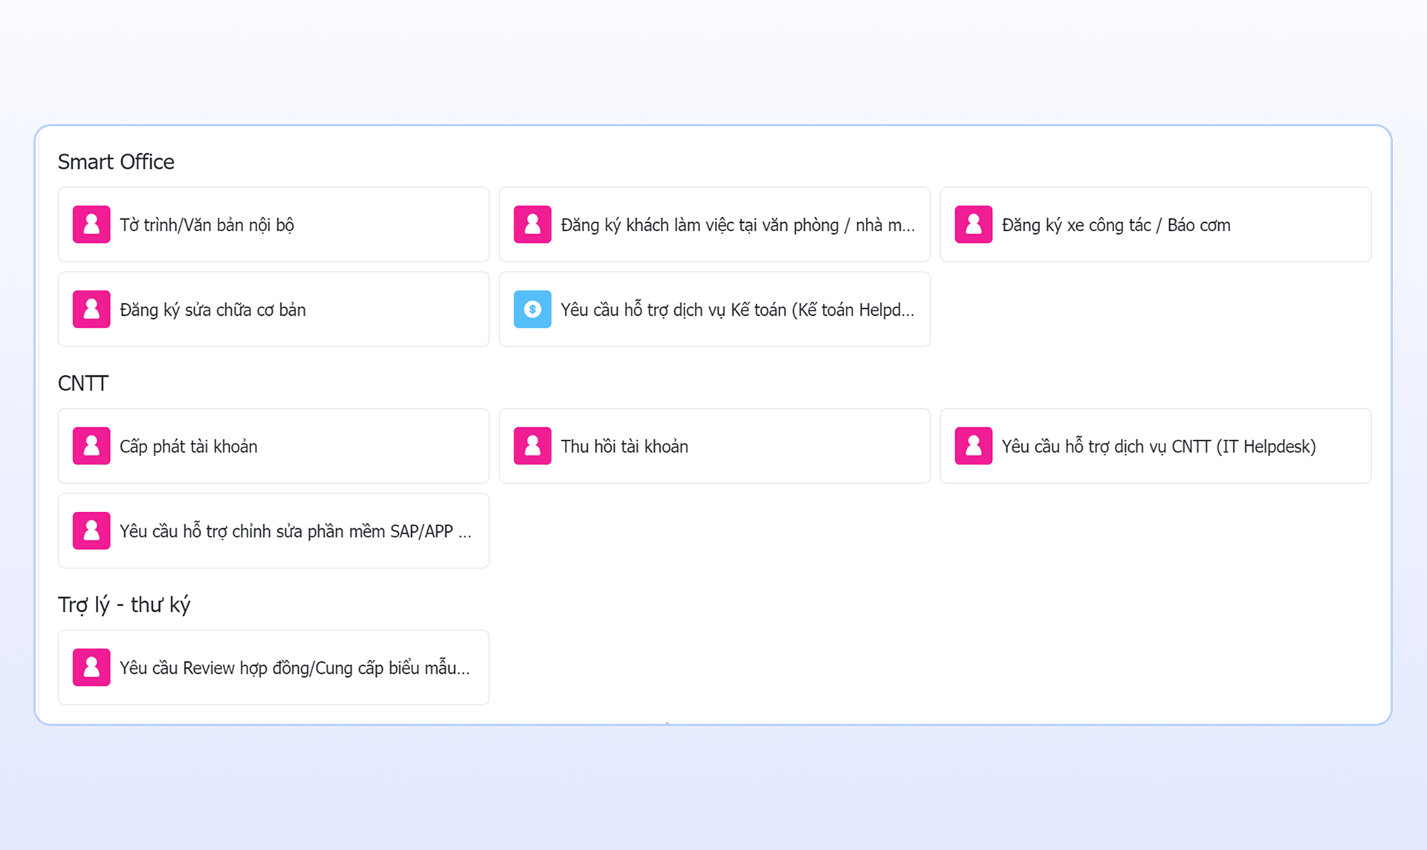Click icon next to Thu hồi tài khoản
The image size is (1427, 850).
tap(532, 446)
